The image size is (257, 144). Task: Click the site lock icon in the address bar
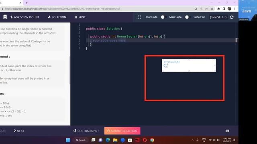pos(2,9)
